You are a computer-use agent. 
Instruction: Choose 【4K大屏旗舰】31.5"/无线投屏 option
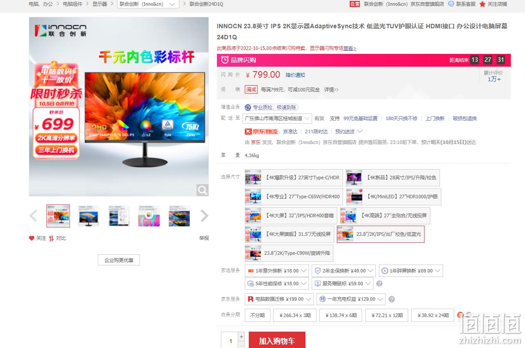coord(290,234)
